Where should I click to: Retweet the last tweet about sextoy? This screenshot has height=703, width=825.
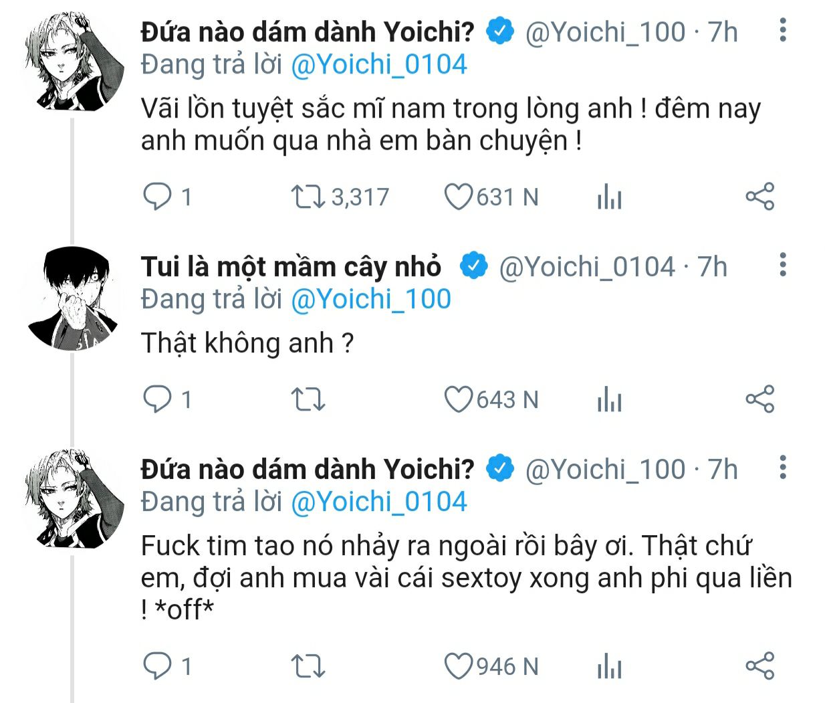(x=308, y=666)
